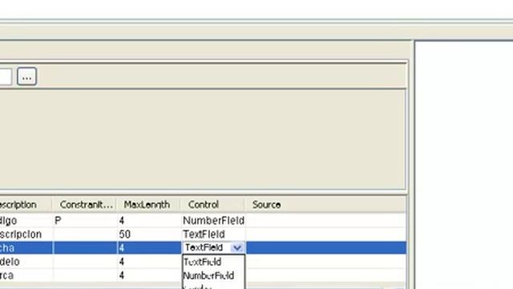
Task: Click the ellipsis browse button
Action: pos(26,76)
